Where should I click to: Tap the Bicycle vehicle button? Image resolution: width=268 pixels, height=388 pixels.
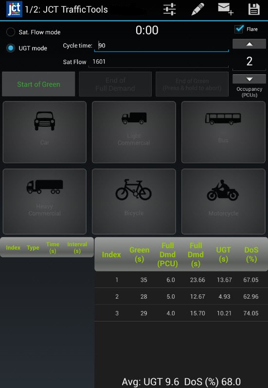pyautogui.click(x=134, y=202)
